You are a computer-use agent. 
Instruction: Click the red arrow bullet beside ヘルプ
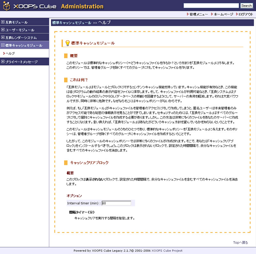tap(4, 53)
